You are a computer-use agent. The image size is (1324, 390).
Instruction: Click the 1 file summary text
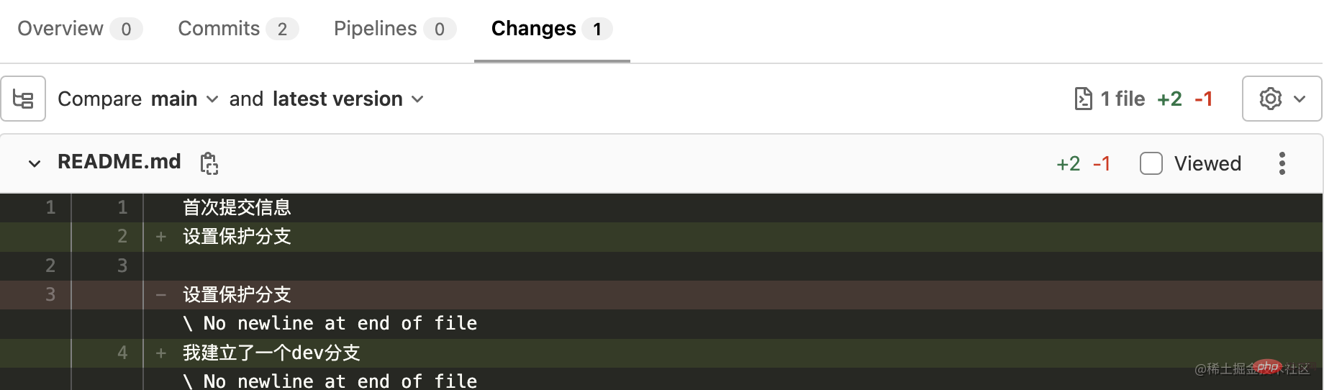pyautogui.click(x=1123, y=99)
